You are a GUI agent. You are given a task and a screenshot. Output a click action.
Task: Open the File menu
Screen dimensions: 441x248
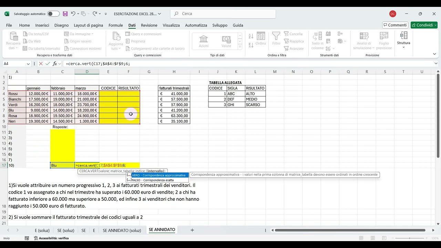tap(9, 25)
